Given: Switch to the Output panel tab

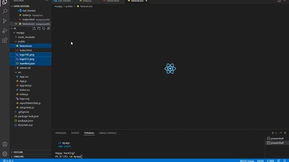Looking at the screenshot, I should [x=75, y=133].
